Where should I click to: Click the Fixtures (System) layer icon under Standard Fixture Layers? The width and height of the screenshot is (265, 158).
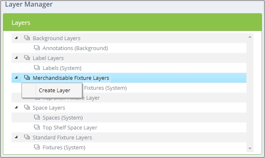point(37,147)
